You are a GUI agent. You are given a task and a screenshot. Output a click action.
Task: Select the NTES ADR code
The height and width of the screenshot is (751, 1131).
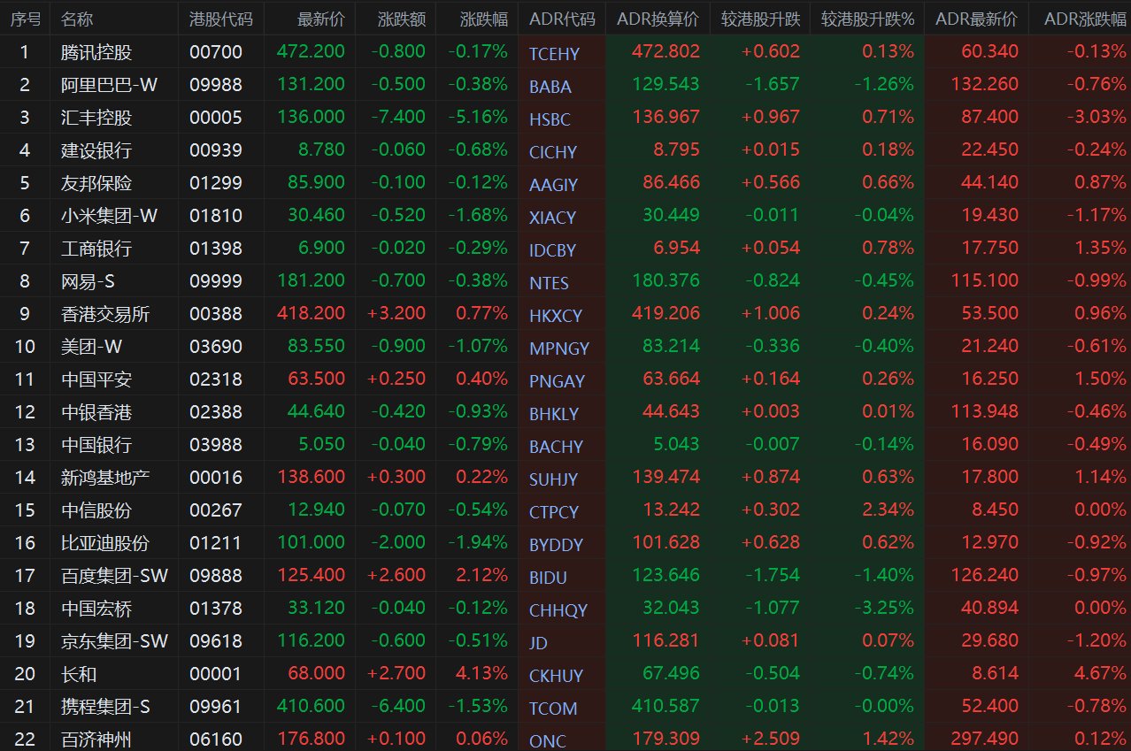[x=549, y=283]
